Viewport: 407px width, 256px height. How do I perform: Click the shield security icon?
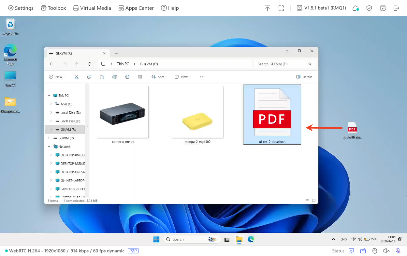click(x=369, y=8)
